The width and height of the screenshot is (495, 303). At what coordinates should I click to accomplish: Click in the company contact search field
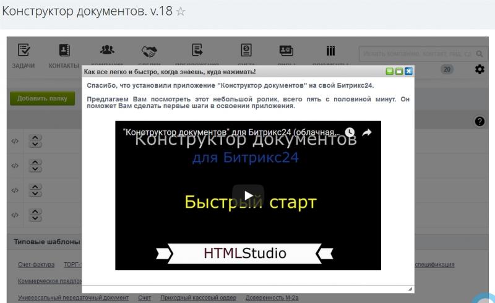(x=416, y=54)
